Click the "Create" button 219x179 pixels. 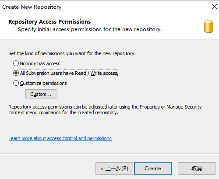153,168
